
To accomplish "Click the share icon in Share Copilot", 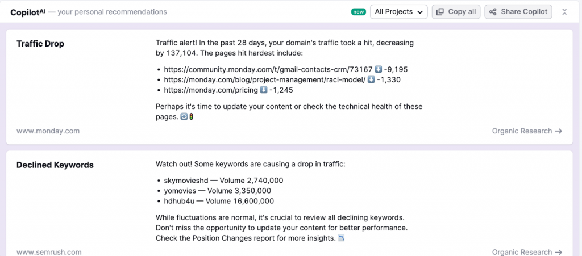I will [493, 12].
